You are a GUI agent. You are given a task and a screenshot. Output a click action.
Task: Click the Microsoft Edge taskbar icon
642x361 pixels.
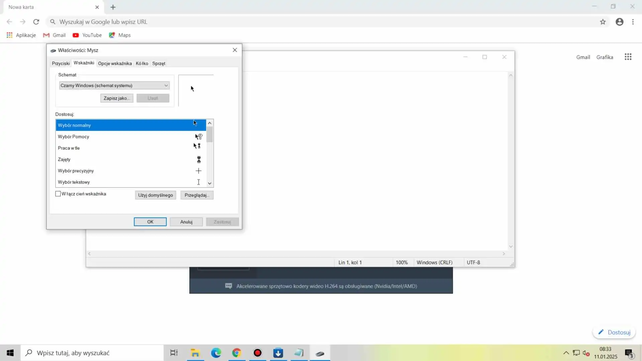(x=216, y=353)
